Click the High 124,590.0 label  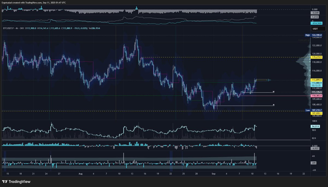(x=313, y=35)
